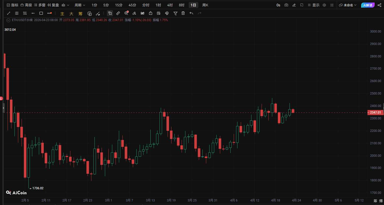This screenshot has height=205, width=384.
Task: Expand the left side panel arrow handle
Action: [x=4, y=108]
